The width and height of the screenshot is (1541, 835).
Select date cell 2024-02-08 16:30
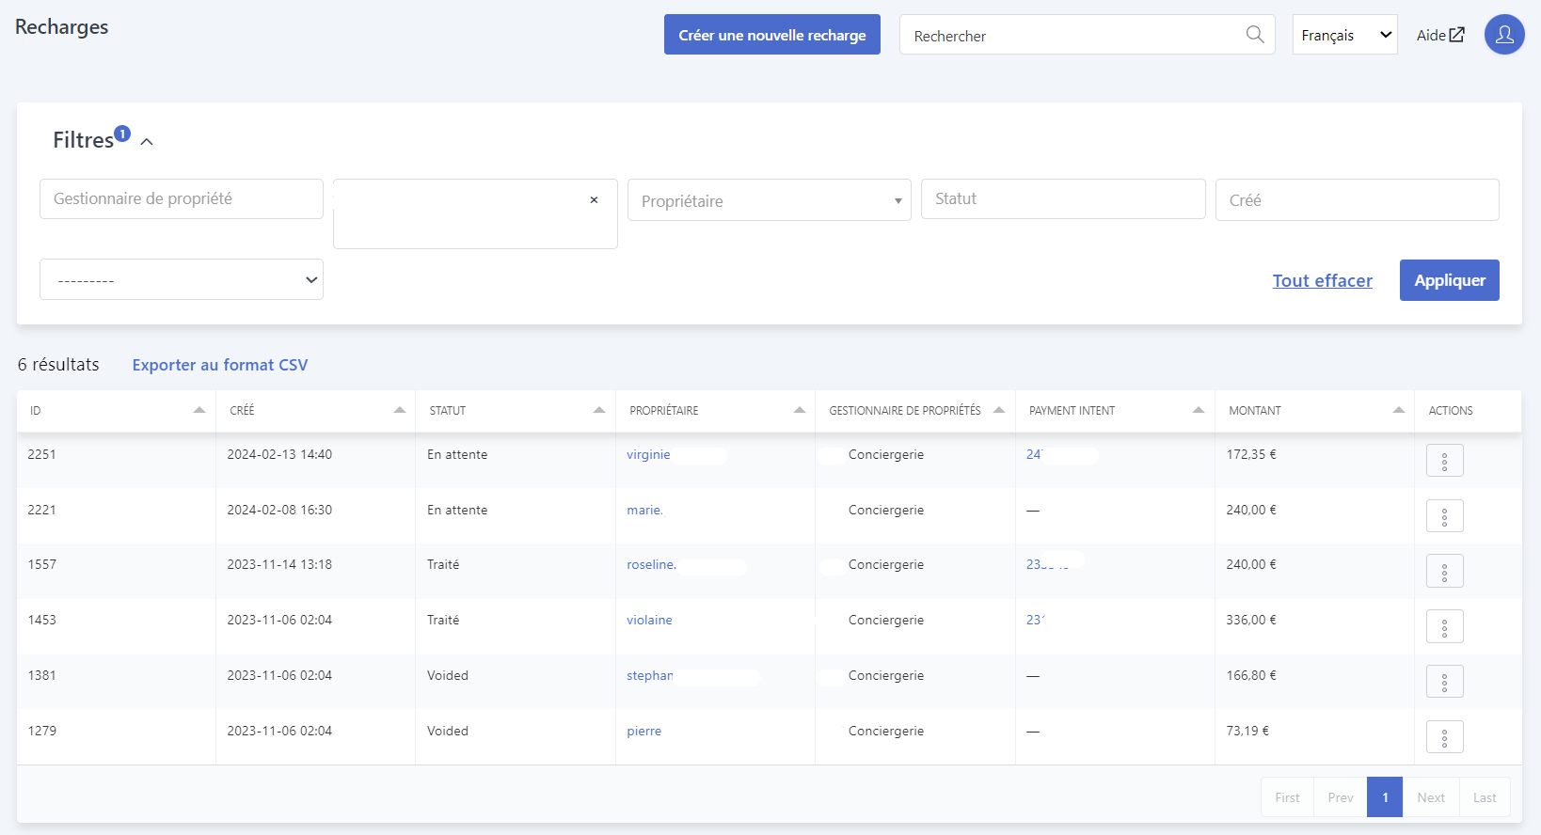pyautogui.click(x=279, y=511)
